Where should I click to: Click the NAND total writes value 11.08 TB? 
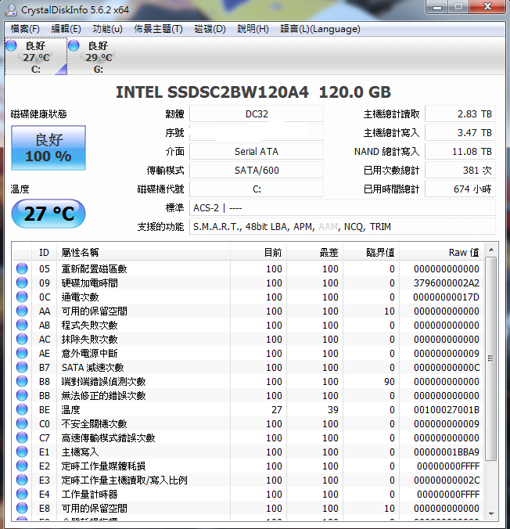460,152
